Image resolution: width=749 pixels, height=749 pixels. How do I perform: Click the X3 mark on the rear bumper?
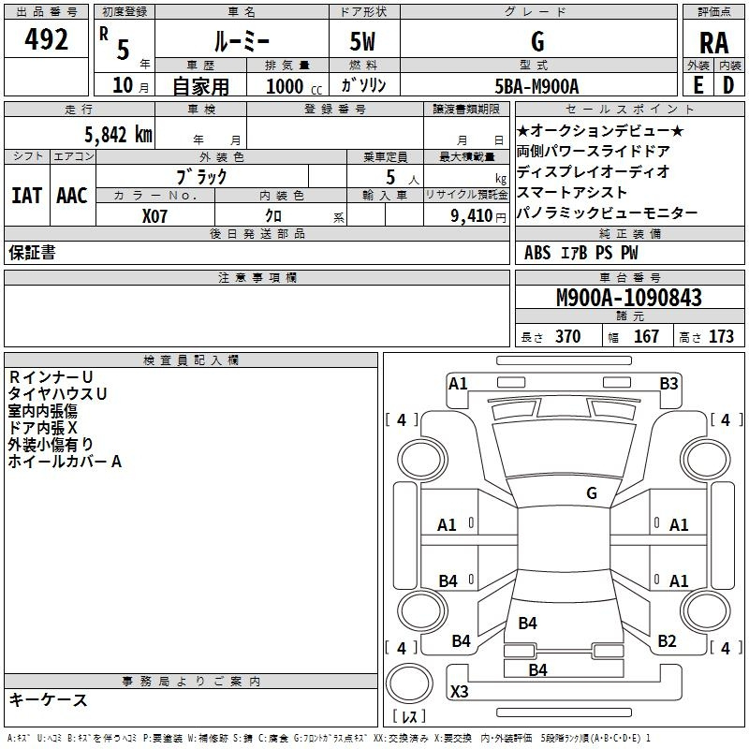click(x=460, y=691)
